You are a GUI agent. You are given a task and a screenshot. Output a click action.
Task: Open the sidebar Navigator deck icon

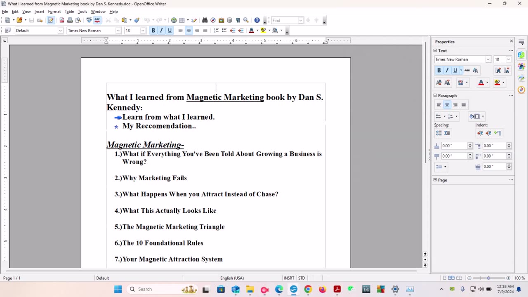(x=521, y=90)
